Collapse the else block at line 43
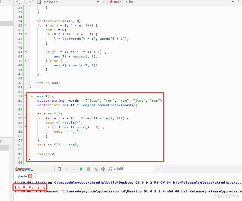The image size is (242, 201). (26, 60)
